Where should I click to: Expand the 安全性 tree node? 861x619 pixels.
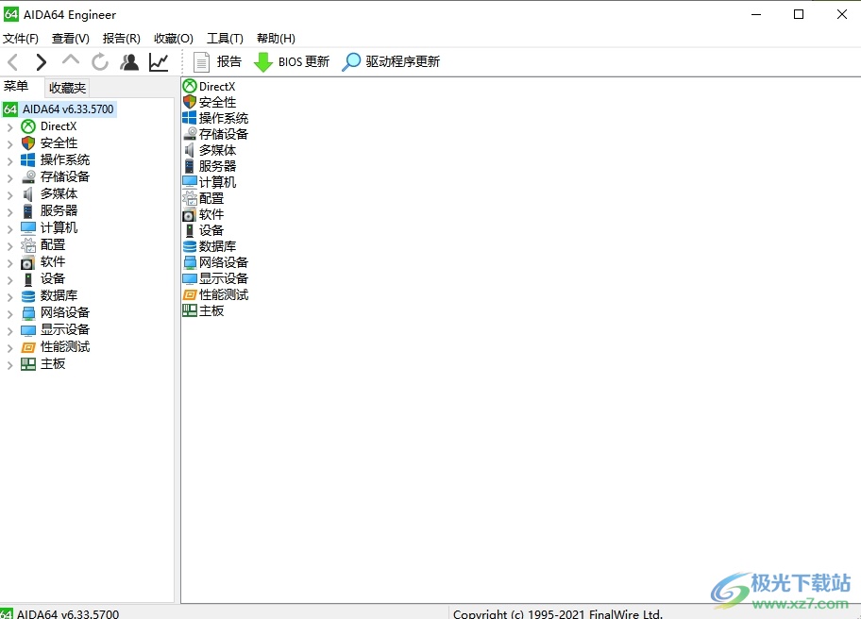pyautogui.click(x=9, y=144)
